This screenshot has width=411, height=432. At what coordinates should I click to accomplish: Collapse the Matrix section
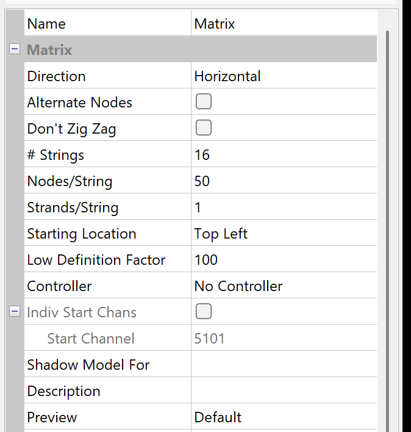(15, 50)
